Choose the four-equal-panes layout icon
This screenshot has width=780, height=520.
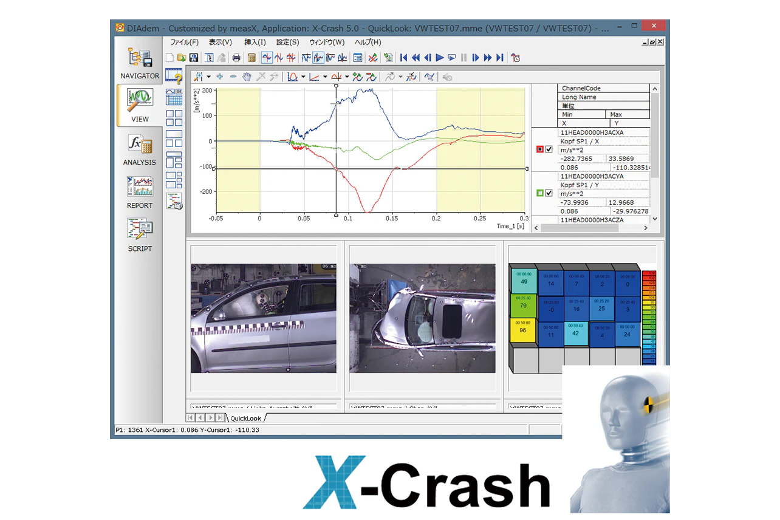click(x=174, y=117)
